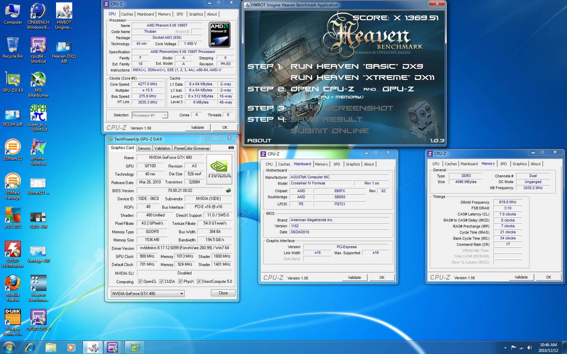This screenshot has height=354, width=567.
Task: Open GPU-Z.0.4.9 desktop icon
Action: [x=13, y=82]
